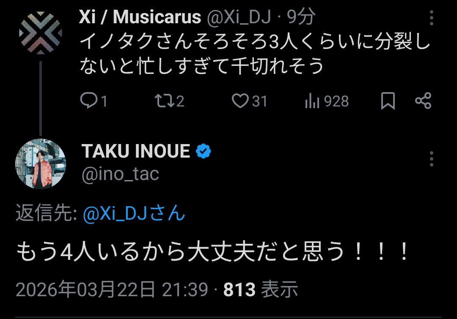This screenshot has height=319, width=457.
Task: Tap the @Xi_DJ handle in the header
Action: pos(238,17)
